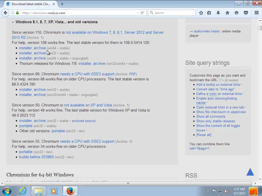Viewport: 262px width, 196px height.
Task: Open Thorium releases archive link
Action: click(99, 64)
